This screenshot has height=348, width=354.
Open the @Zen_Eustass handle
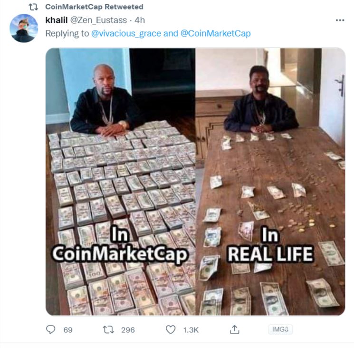click(99, 20)
